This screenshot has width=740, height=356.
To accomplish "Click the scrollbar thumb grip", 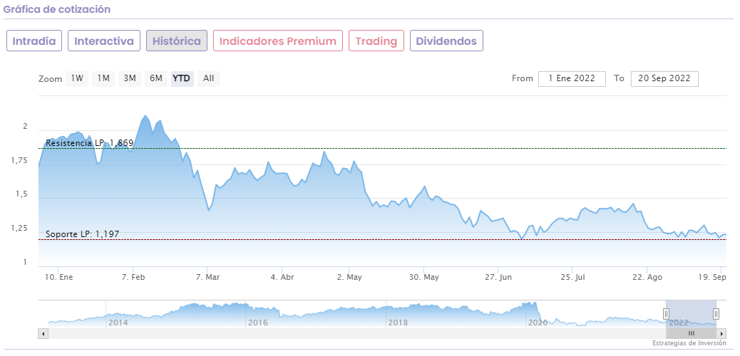I will [692, 333].
